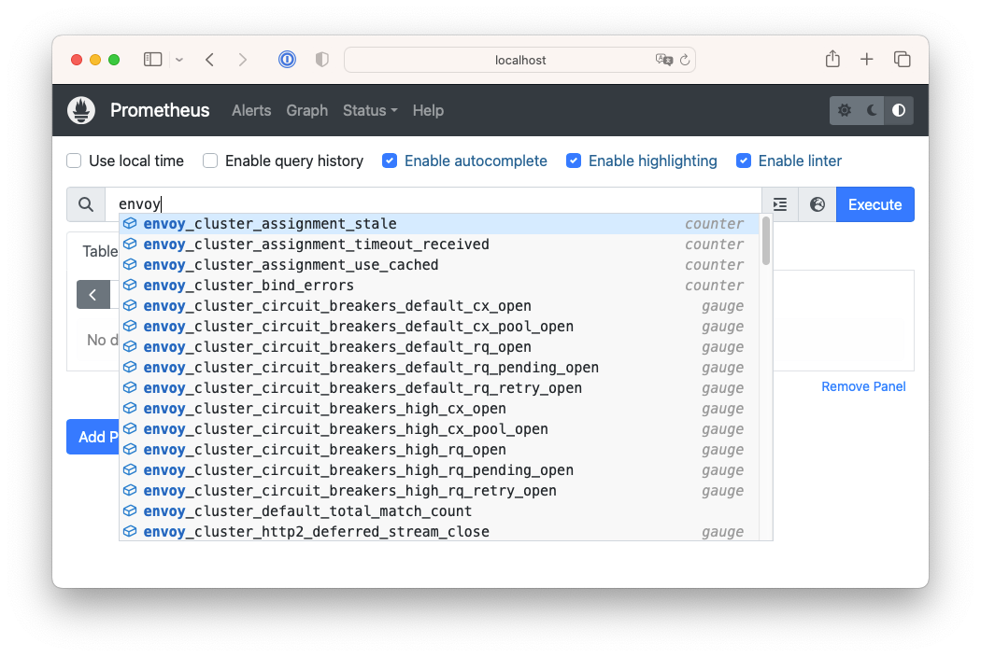Toggle Use local time checkbox
This screenshot has height=657, width=981.
pyautogui.click(x=74, y=161)
